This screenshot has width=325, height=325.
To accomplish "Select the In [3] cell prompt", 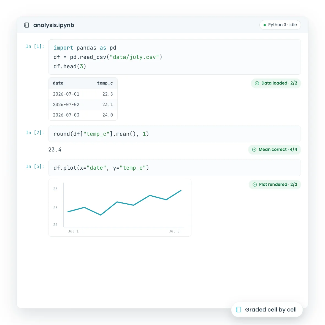I will pos(35,166).
